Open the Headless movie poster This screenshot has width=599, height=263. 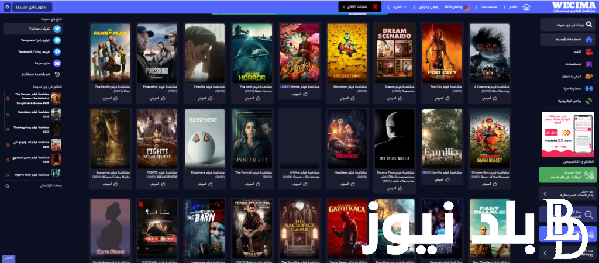click(347, 139)
